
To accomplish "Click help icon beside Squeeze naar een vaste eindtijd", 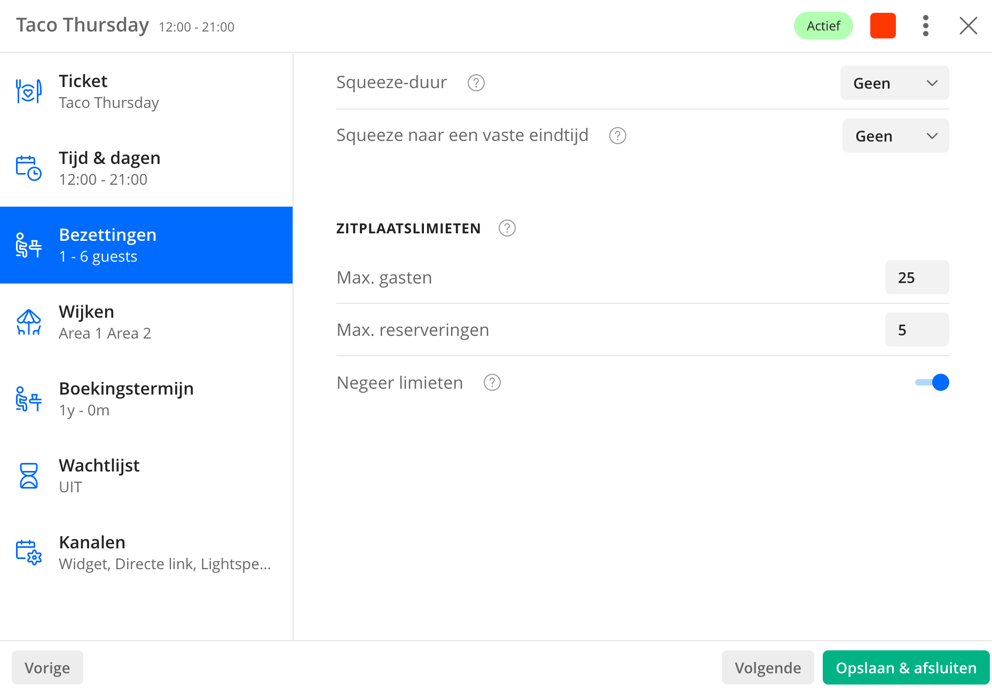I will [x=617, y=136].
